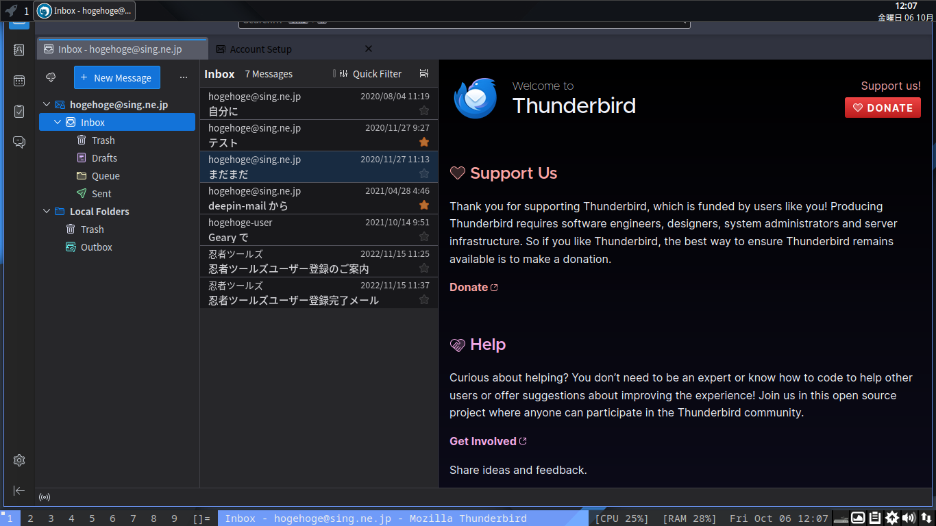
Task: Open Thunderbird settings gear
Action: 19,460
